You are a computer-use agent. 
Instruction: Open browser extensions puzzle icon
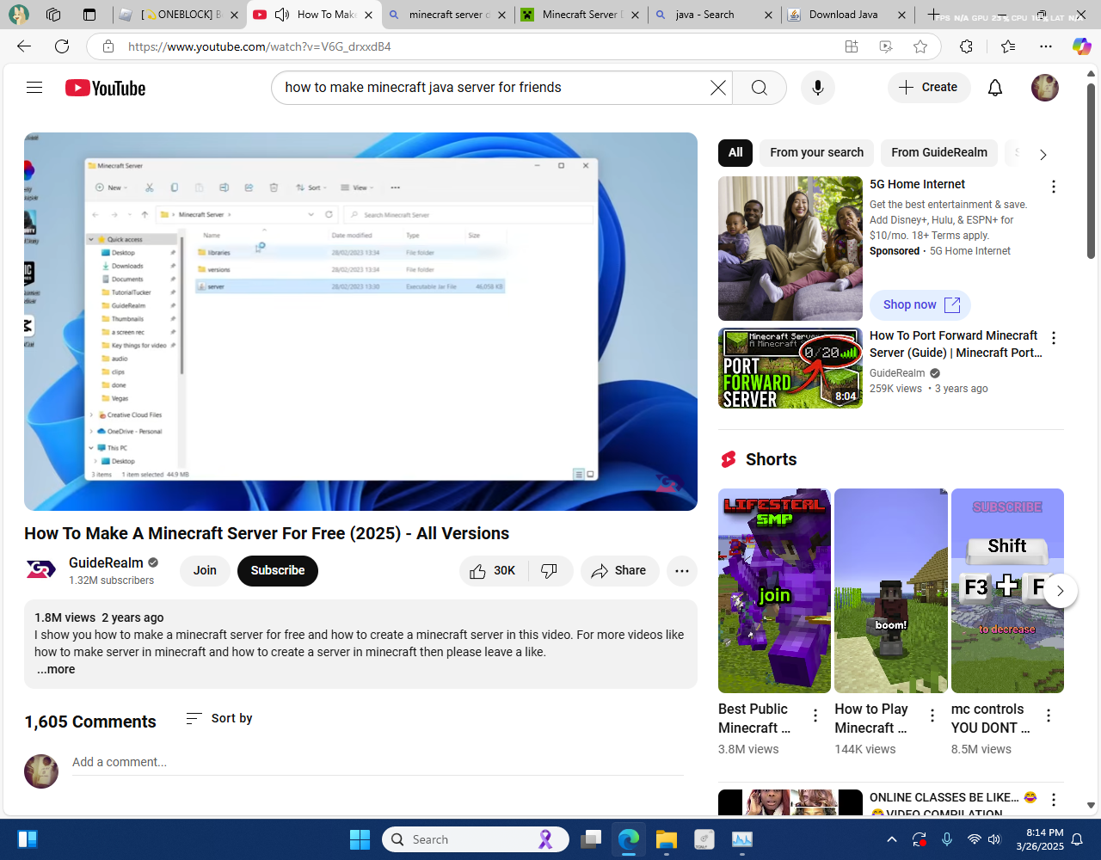point(966,46)
